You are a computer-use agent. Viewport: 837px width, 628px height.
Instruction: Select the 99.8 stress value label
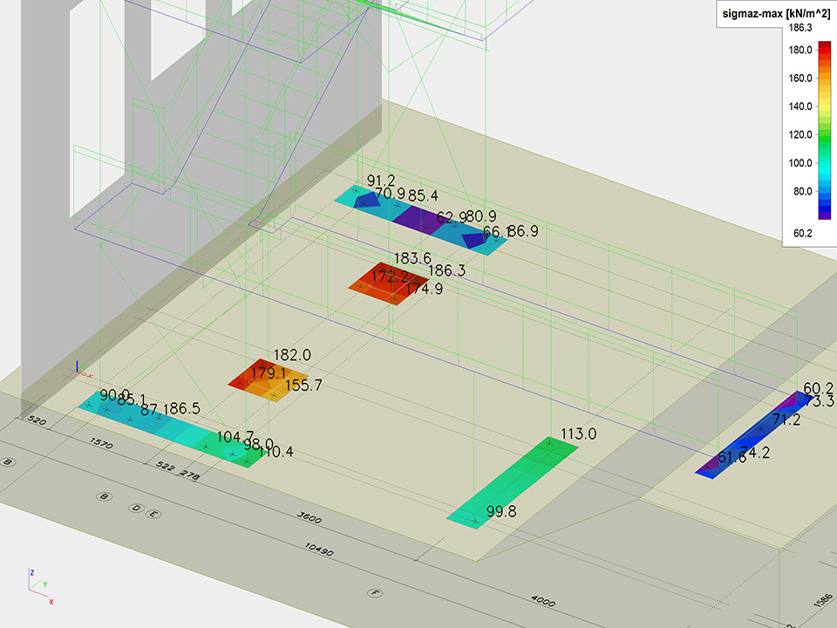tap(499, 512)
